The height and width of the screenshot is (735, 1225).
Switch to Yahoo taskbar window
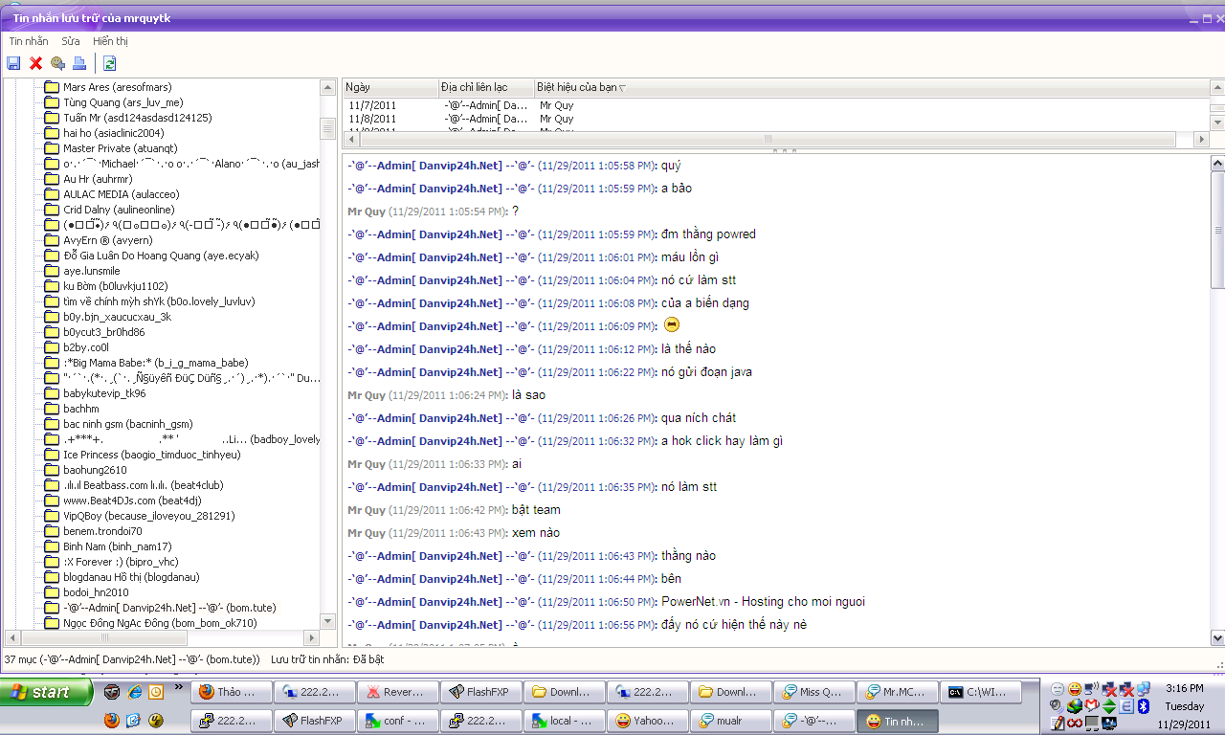pyautogui.click(x=647, y=721)
